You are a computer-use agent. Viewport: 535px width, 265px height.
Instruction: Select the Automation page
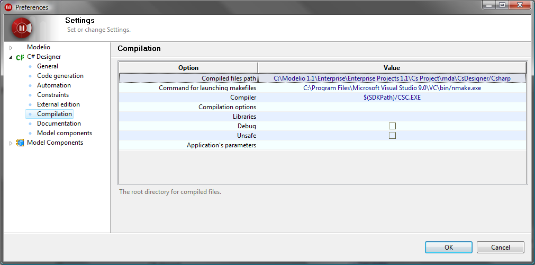[54, 85]
